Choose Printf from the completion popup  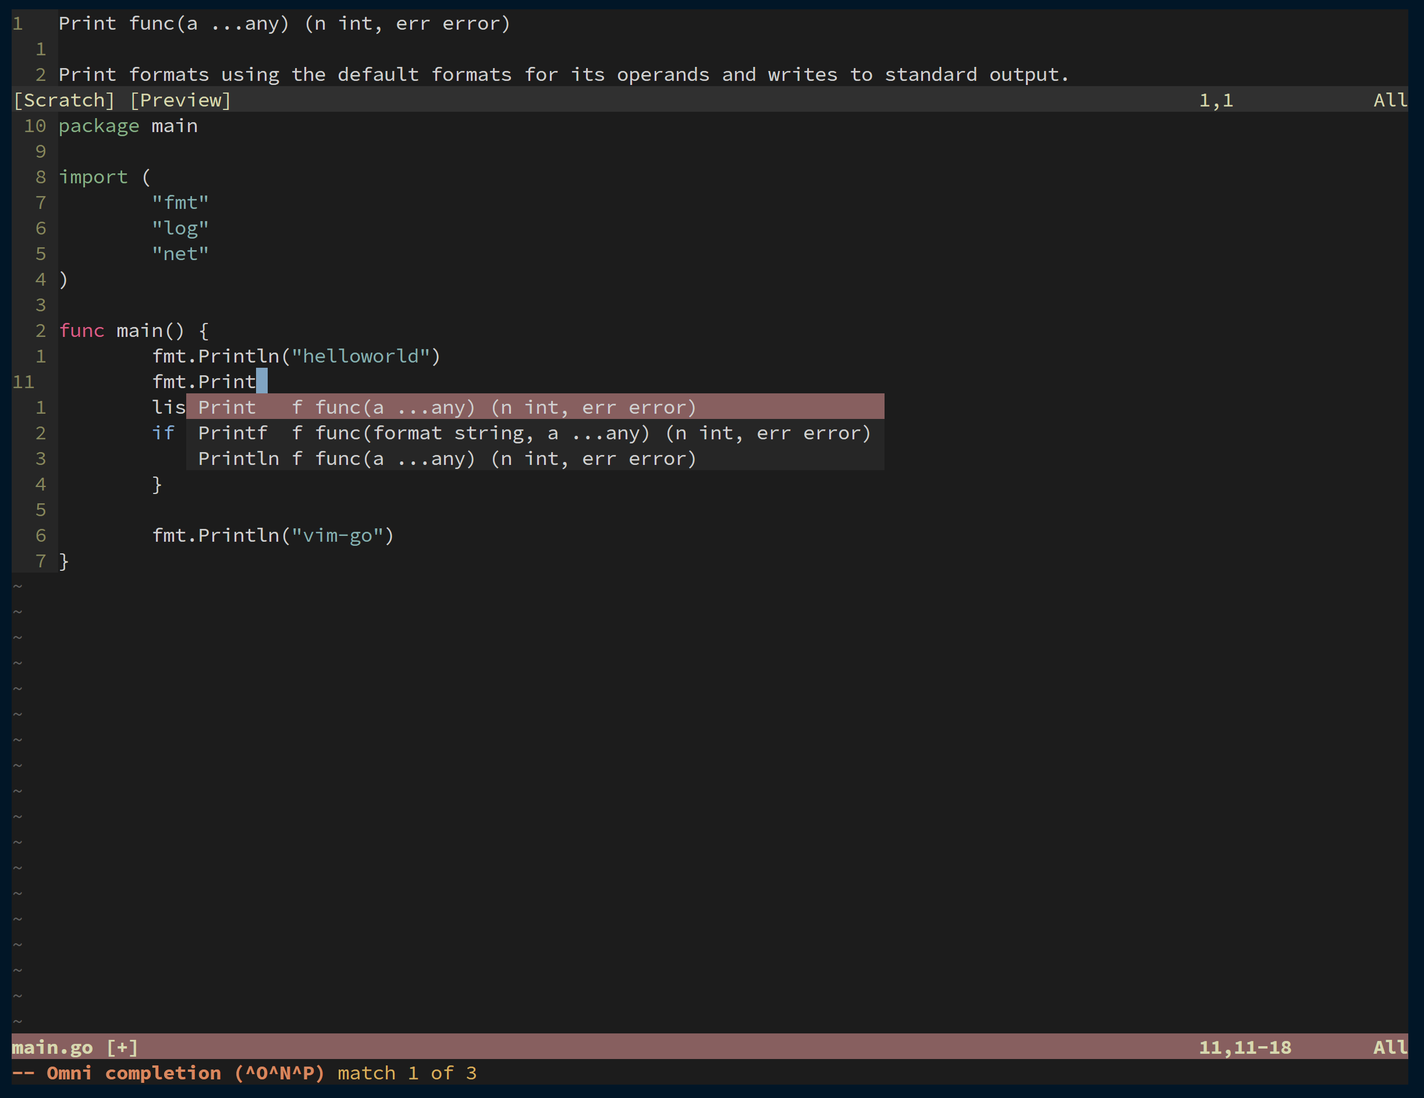232,433
